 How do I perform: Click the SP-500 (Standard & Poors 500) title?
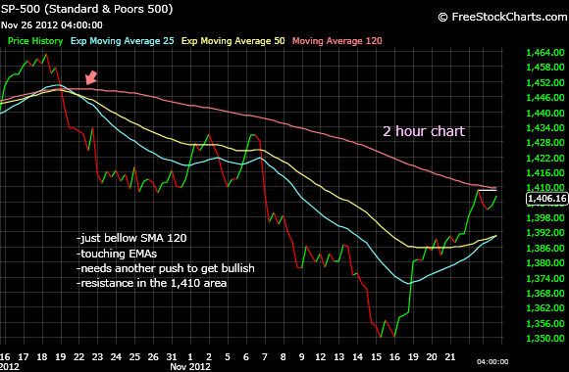tap(86, 9)
